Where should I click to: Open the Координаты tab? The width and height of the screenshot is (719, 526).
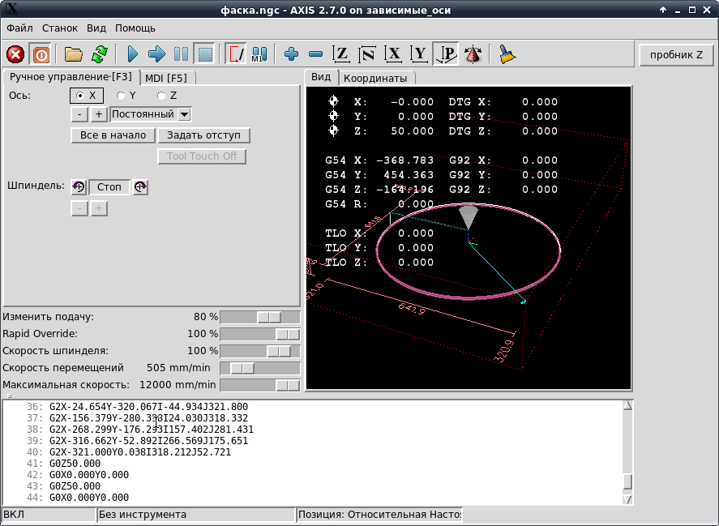[375, 78]
